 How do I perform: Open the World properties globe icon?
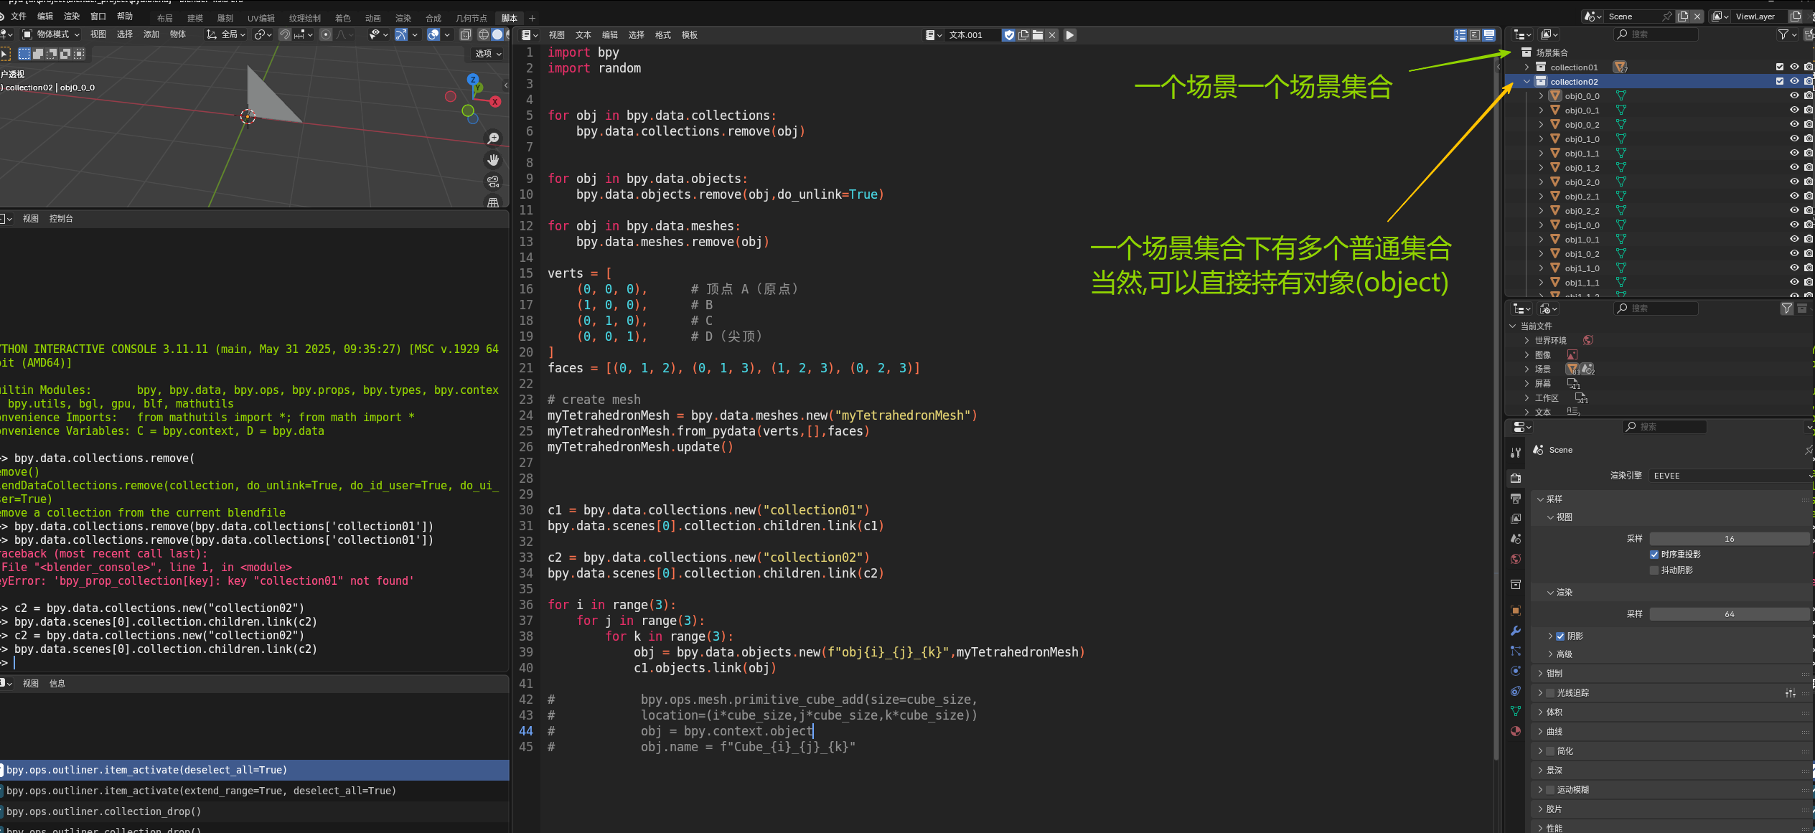(x=1516, y=559)
